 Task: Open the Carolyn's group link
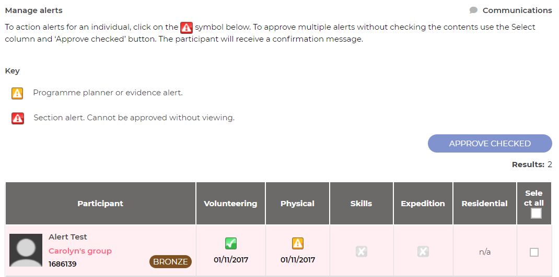click(80, 251)
